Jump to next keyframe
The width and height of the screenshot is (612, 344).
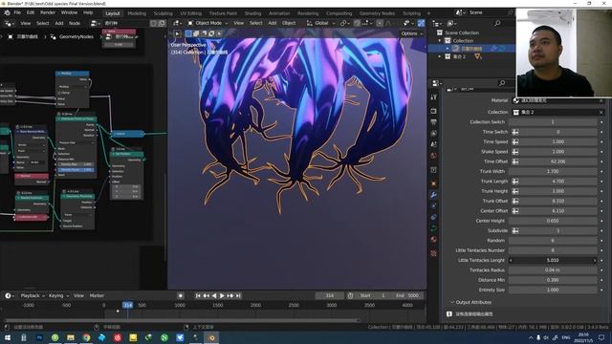point(230,296)
